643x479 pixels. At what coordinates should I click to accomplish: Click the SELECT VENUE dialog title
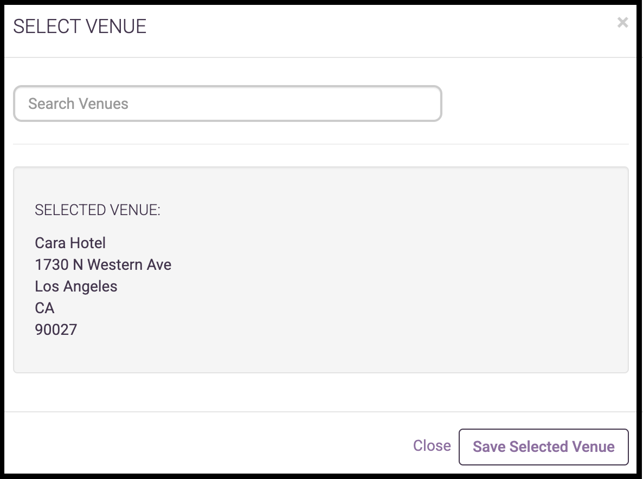pyautogui.click(x=80, y=27)
